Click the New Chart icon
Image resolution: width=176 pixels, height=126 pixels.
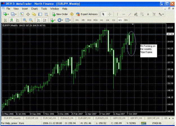point(5,14)
